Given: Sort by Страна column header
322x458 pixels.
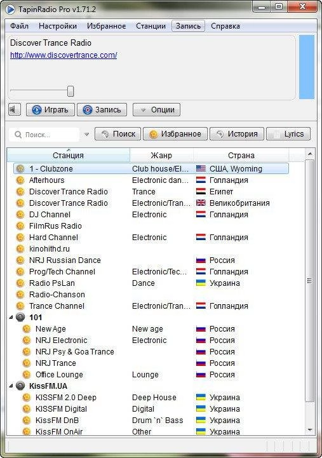Looking at the screenshot, I should coord(241,155).
